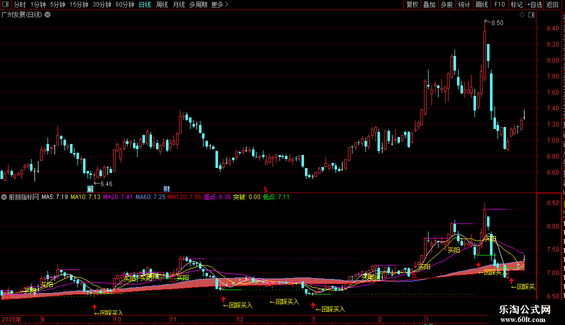The image size is (565, 325).
Task: Click the MA10: 7.13 indicator value
Action: (85, 197)
